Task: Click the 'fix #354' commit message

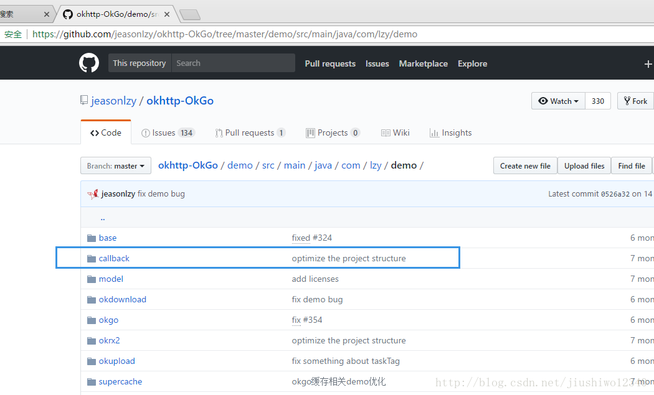Action: [x=307, y=320]
